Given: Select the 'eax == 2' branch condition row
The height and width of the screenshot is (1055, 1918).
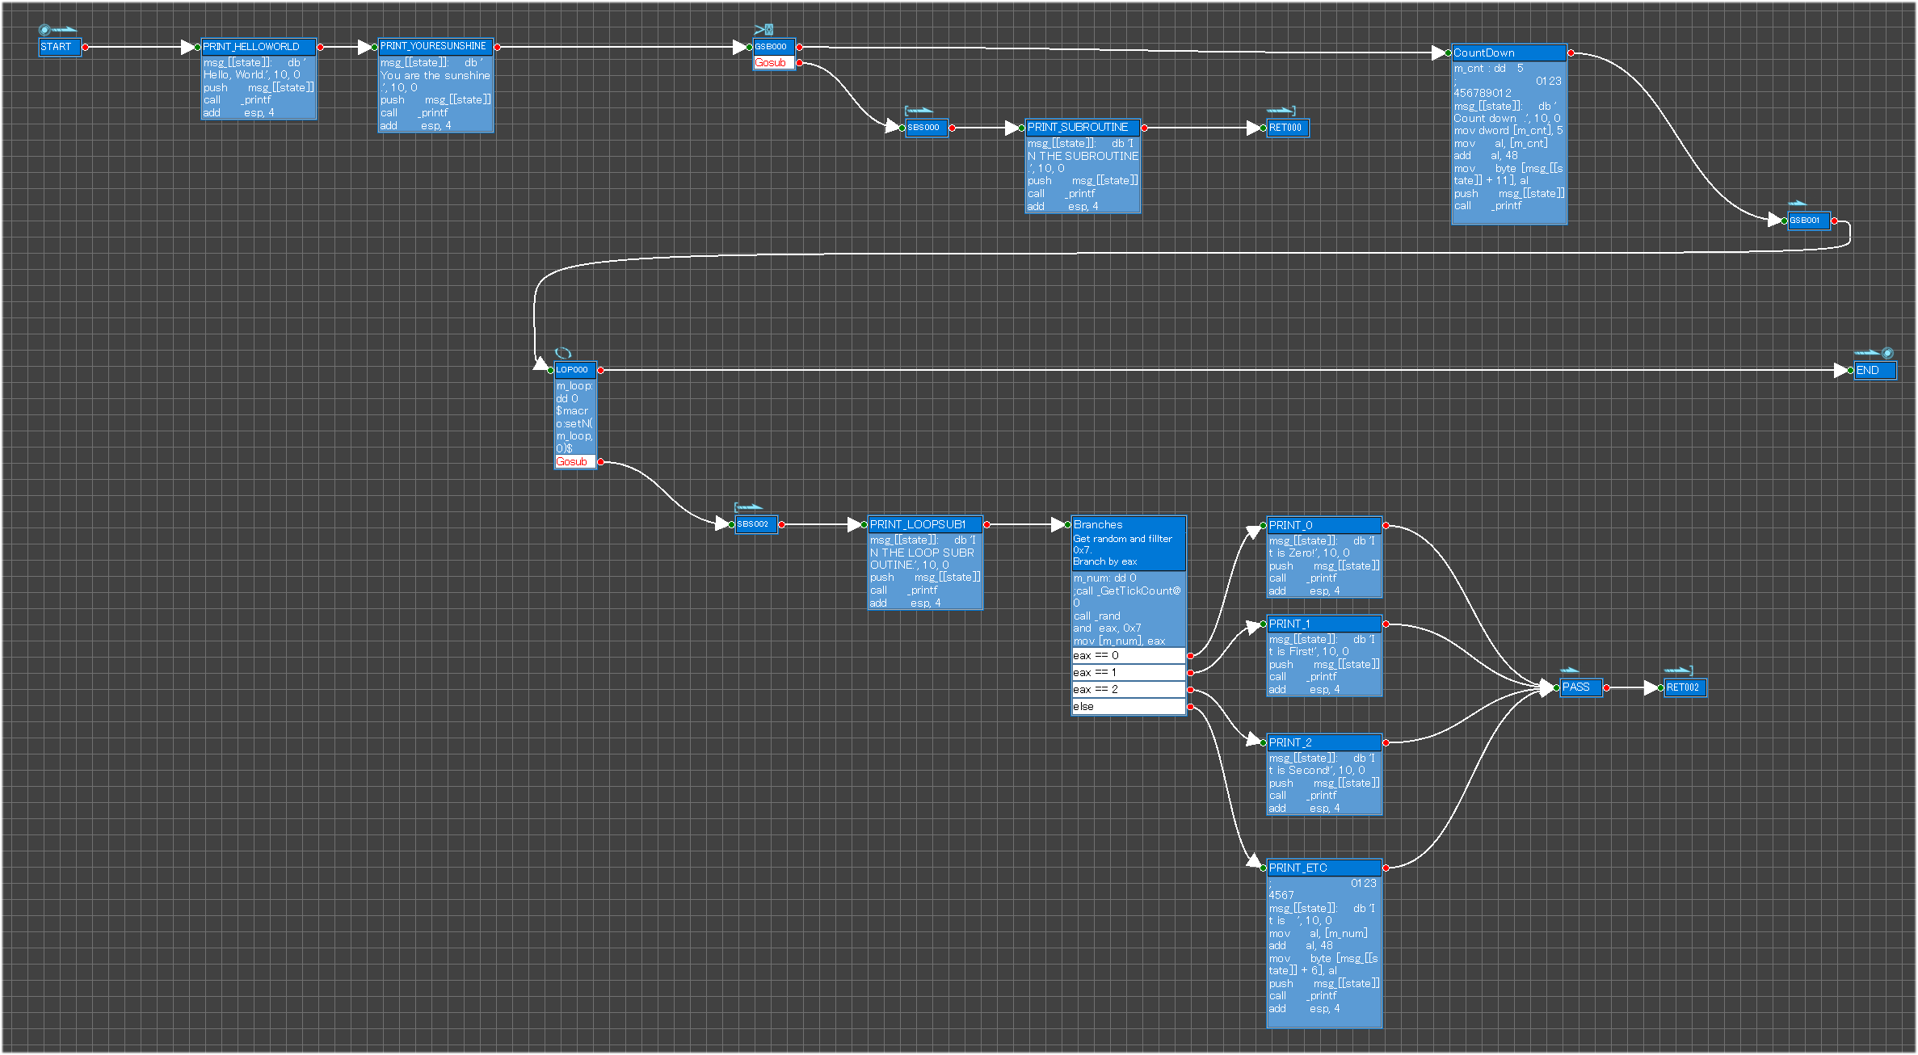Looking at the screenshot, I should coord(1128,690).
